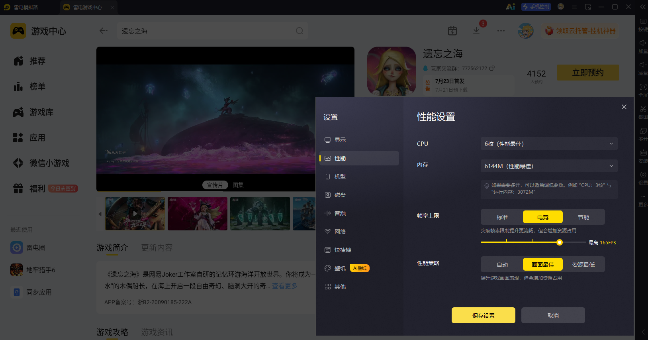Open 网络 settings category

pos(359,232)
